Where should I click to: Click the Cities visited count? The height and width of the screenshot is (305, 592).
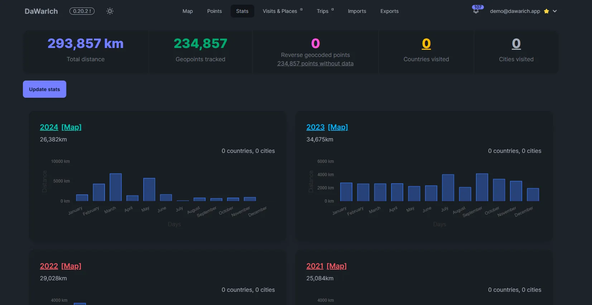pyautogui.click(x=516, y=44)
